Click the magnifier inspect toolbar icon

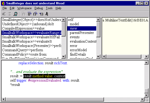pos(15,14)
